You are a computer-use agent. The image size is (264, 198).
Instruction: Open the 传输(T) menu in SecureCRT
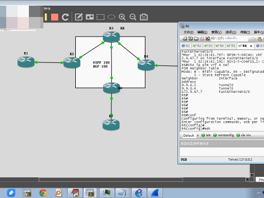[x=245, y=32]
